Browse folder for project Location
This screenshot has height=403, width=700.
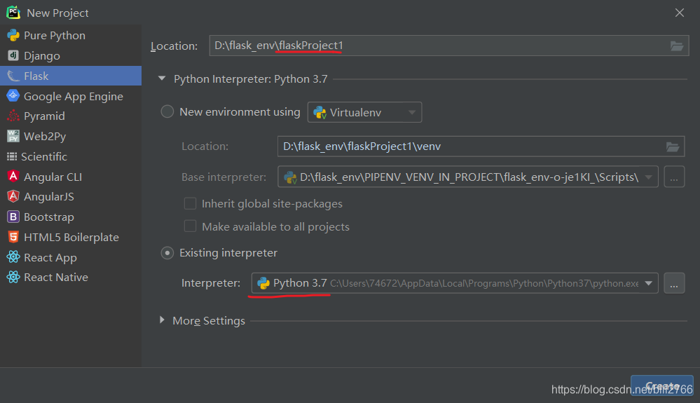point(677,46)
